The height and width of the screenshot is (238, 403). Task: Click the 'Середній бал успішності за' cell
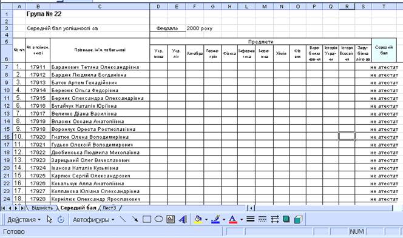62,28
